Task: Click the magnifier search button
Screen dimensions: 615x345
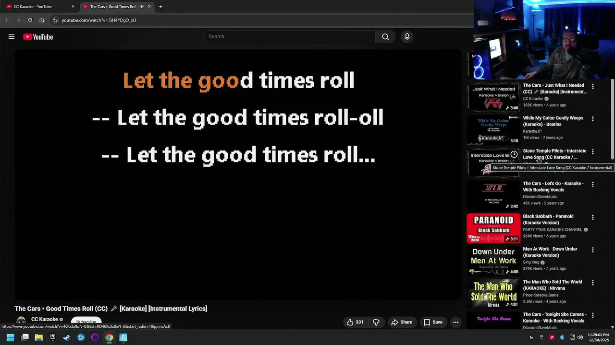Action: [385, 37]
